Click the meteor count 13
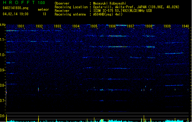Image resolution: width=192 pixels, height=122 pixels. click(x=44, y=14)
